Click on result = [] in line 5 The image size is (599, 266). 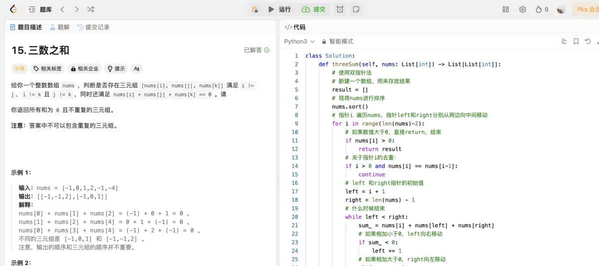click(350, 89)
